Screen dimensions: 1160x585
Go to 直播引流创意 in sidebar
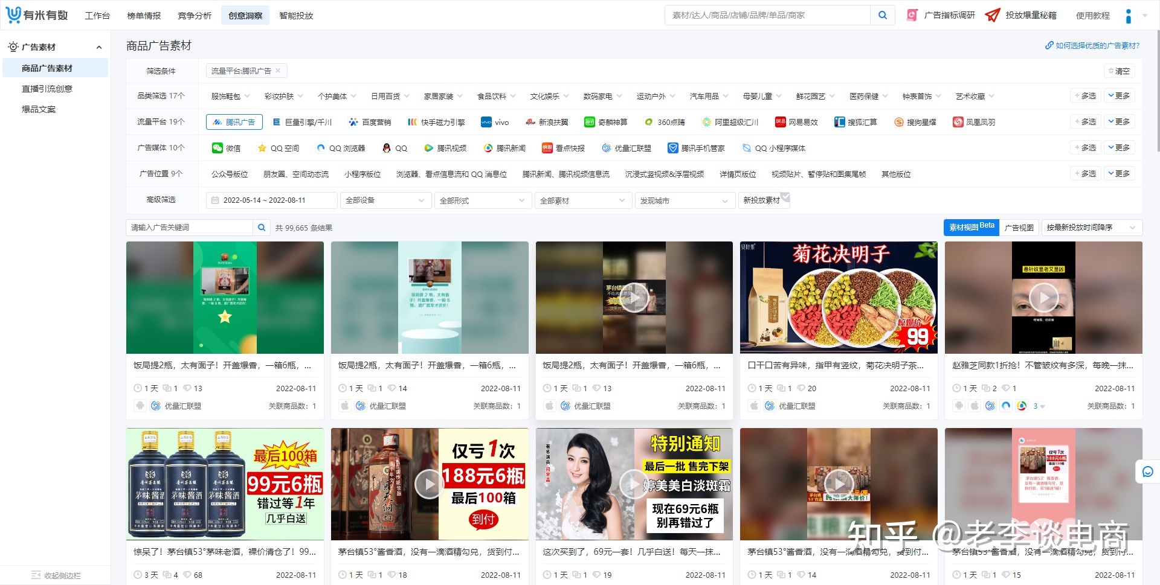tap(47, 89)
